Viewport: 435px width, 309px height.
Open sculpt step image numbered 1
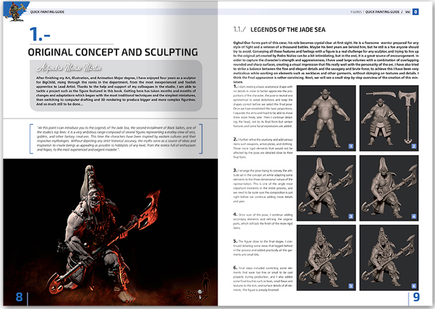(x=326, y=118)
